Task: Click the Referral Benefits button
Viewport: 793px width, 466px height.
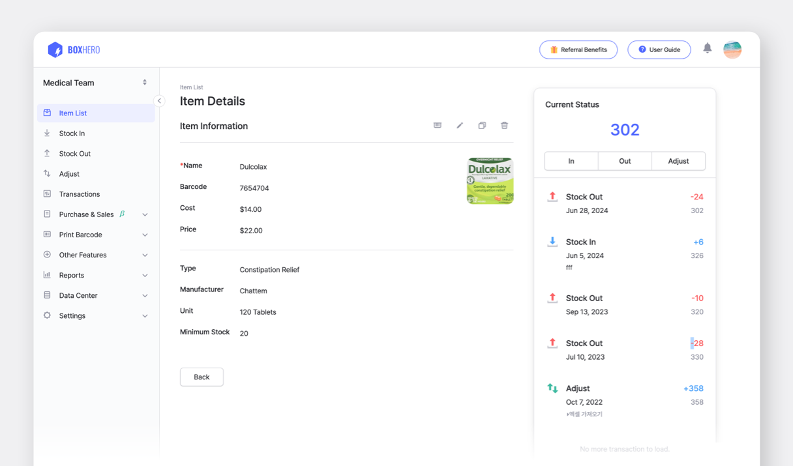Action: tap(578, 49)
